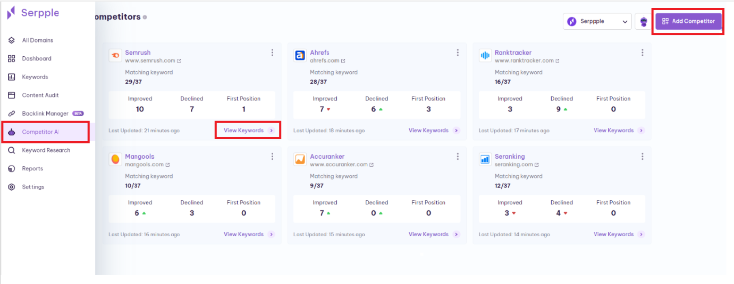
Task: Click the Semrush competitor name link
Action: pyautogui.click(x=138, y=53)
